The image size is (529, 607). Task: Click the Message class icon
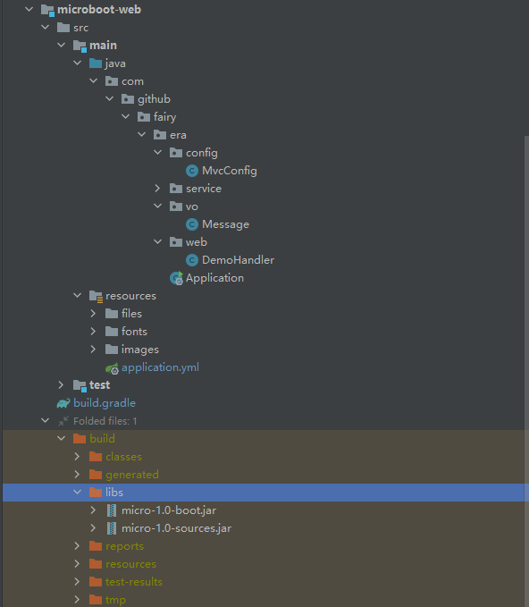(192, 224)
